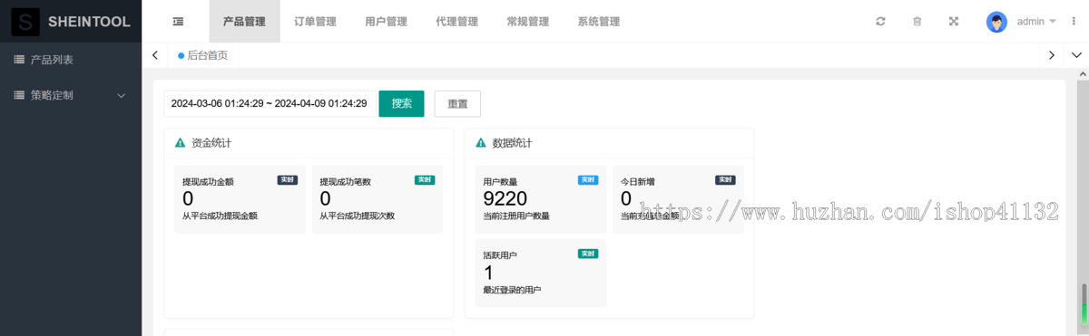
Task: Click the 实时 badge on 活跃用户
Action: (x=588, y=254)
